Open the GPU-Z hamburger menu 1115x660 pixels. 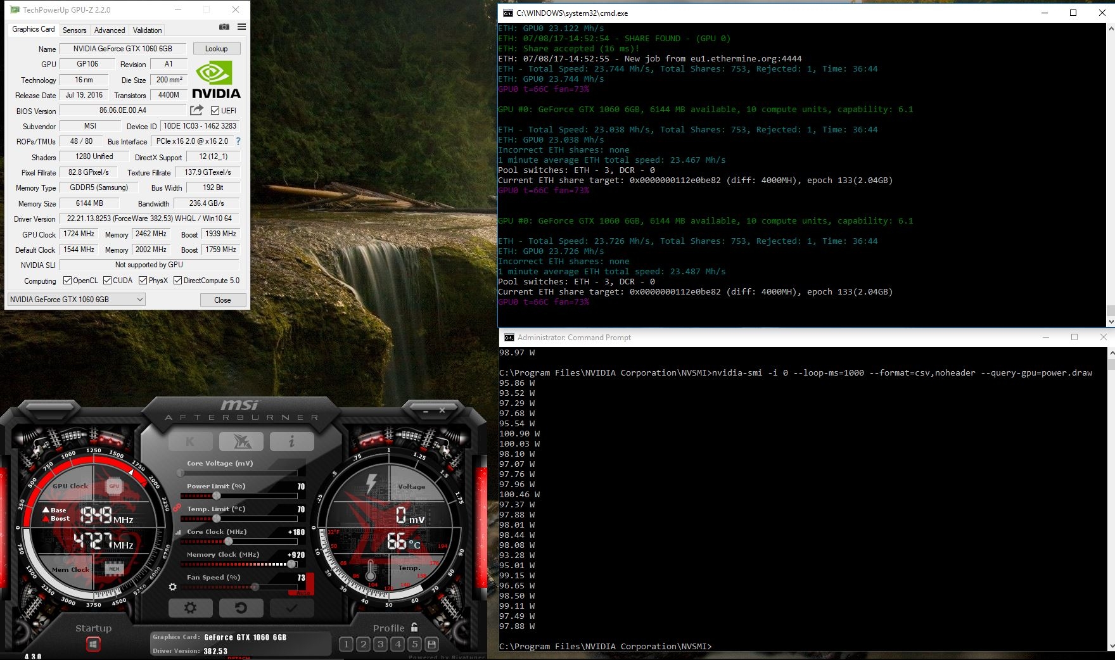(x=241, y=27)
